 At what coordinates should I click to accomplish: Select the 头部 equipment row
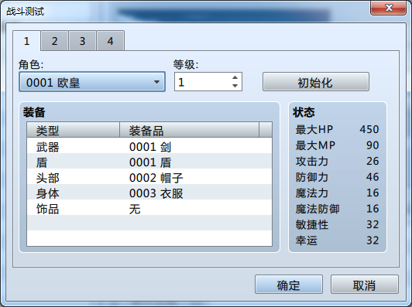coord(149,176)
